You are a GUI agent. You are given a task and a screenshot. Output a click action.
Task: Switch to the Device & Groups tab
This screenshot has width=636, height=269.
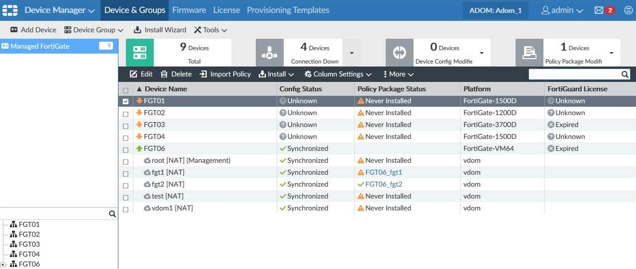tap(135, 10)
